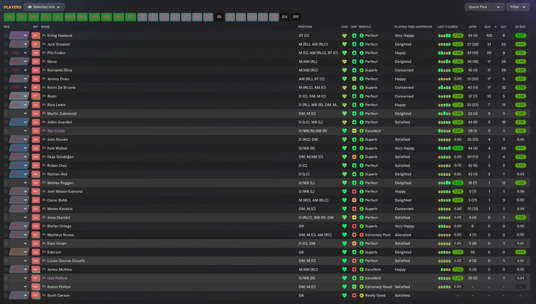Click the 'Alienated' playing time status for Matheus Nunes
Screen dimensions: 536x304
[403, 235]
